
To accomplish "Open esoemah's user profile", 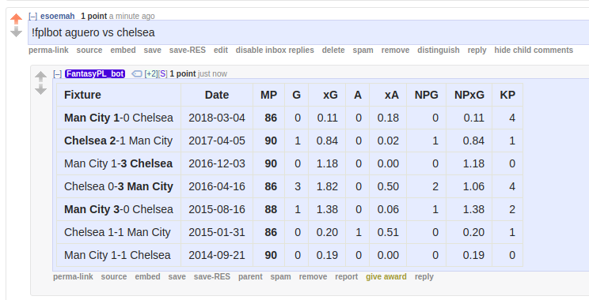I will point(58,16).
